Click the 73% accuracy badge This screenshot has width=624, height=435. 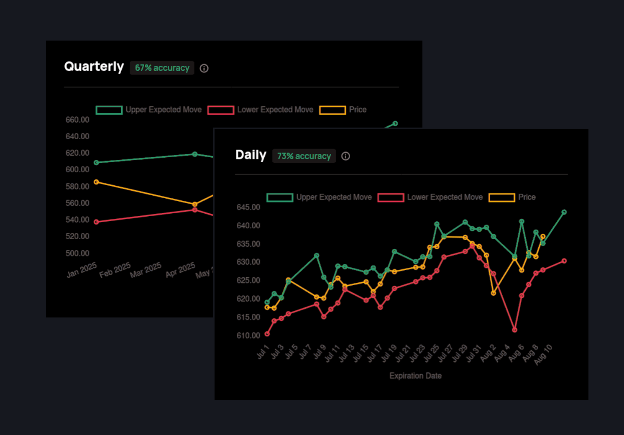click(x=304, y=156)
